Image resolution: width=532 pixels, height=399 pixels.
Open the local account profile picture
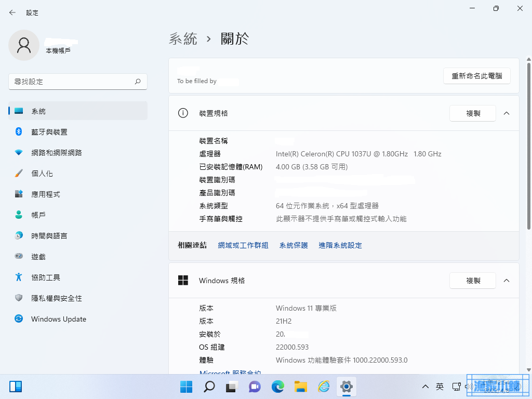click(24, 45)
